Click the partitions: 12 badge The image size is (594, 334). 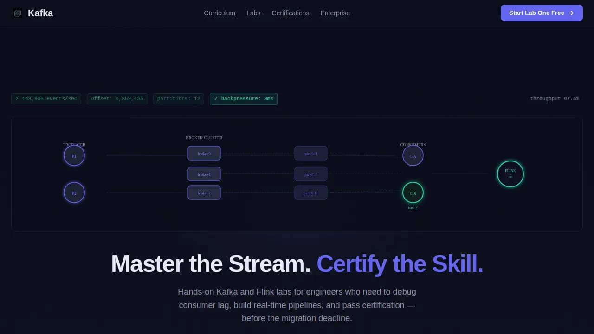click(179, 99)
